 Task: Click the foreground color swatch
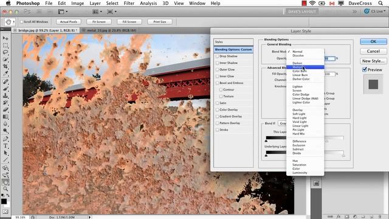4,201
